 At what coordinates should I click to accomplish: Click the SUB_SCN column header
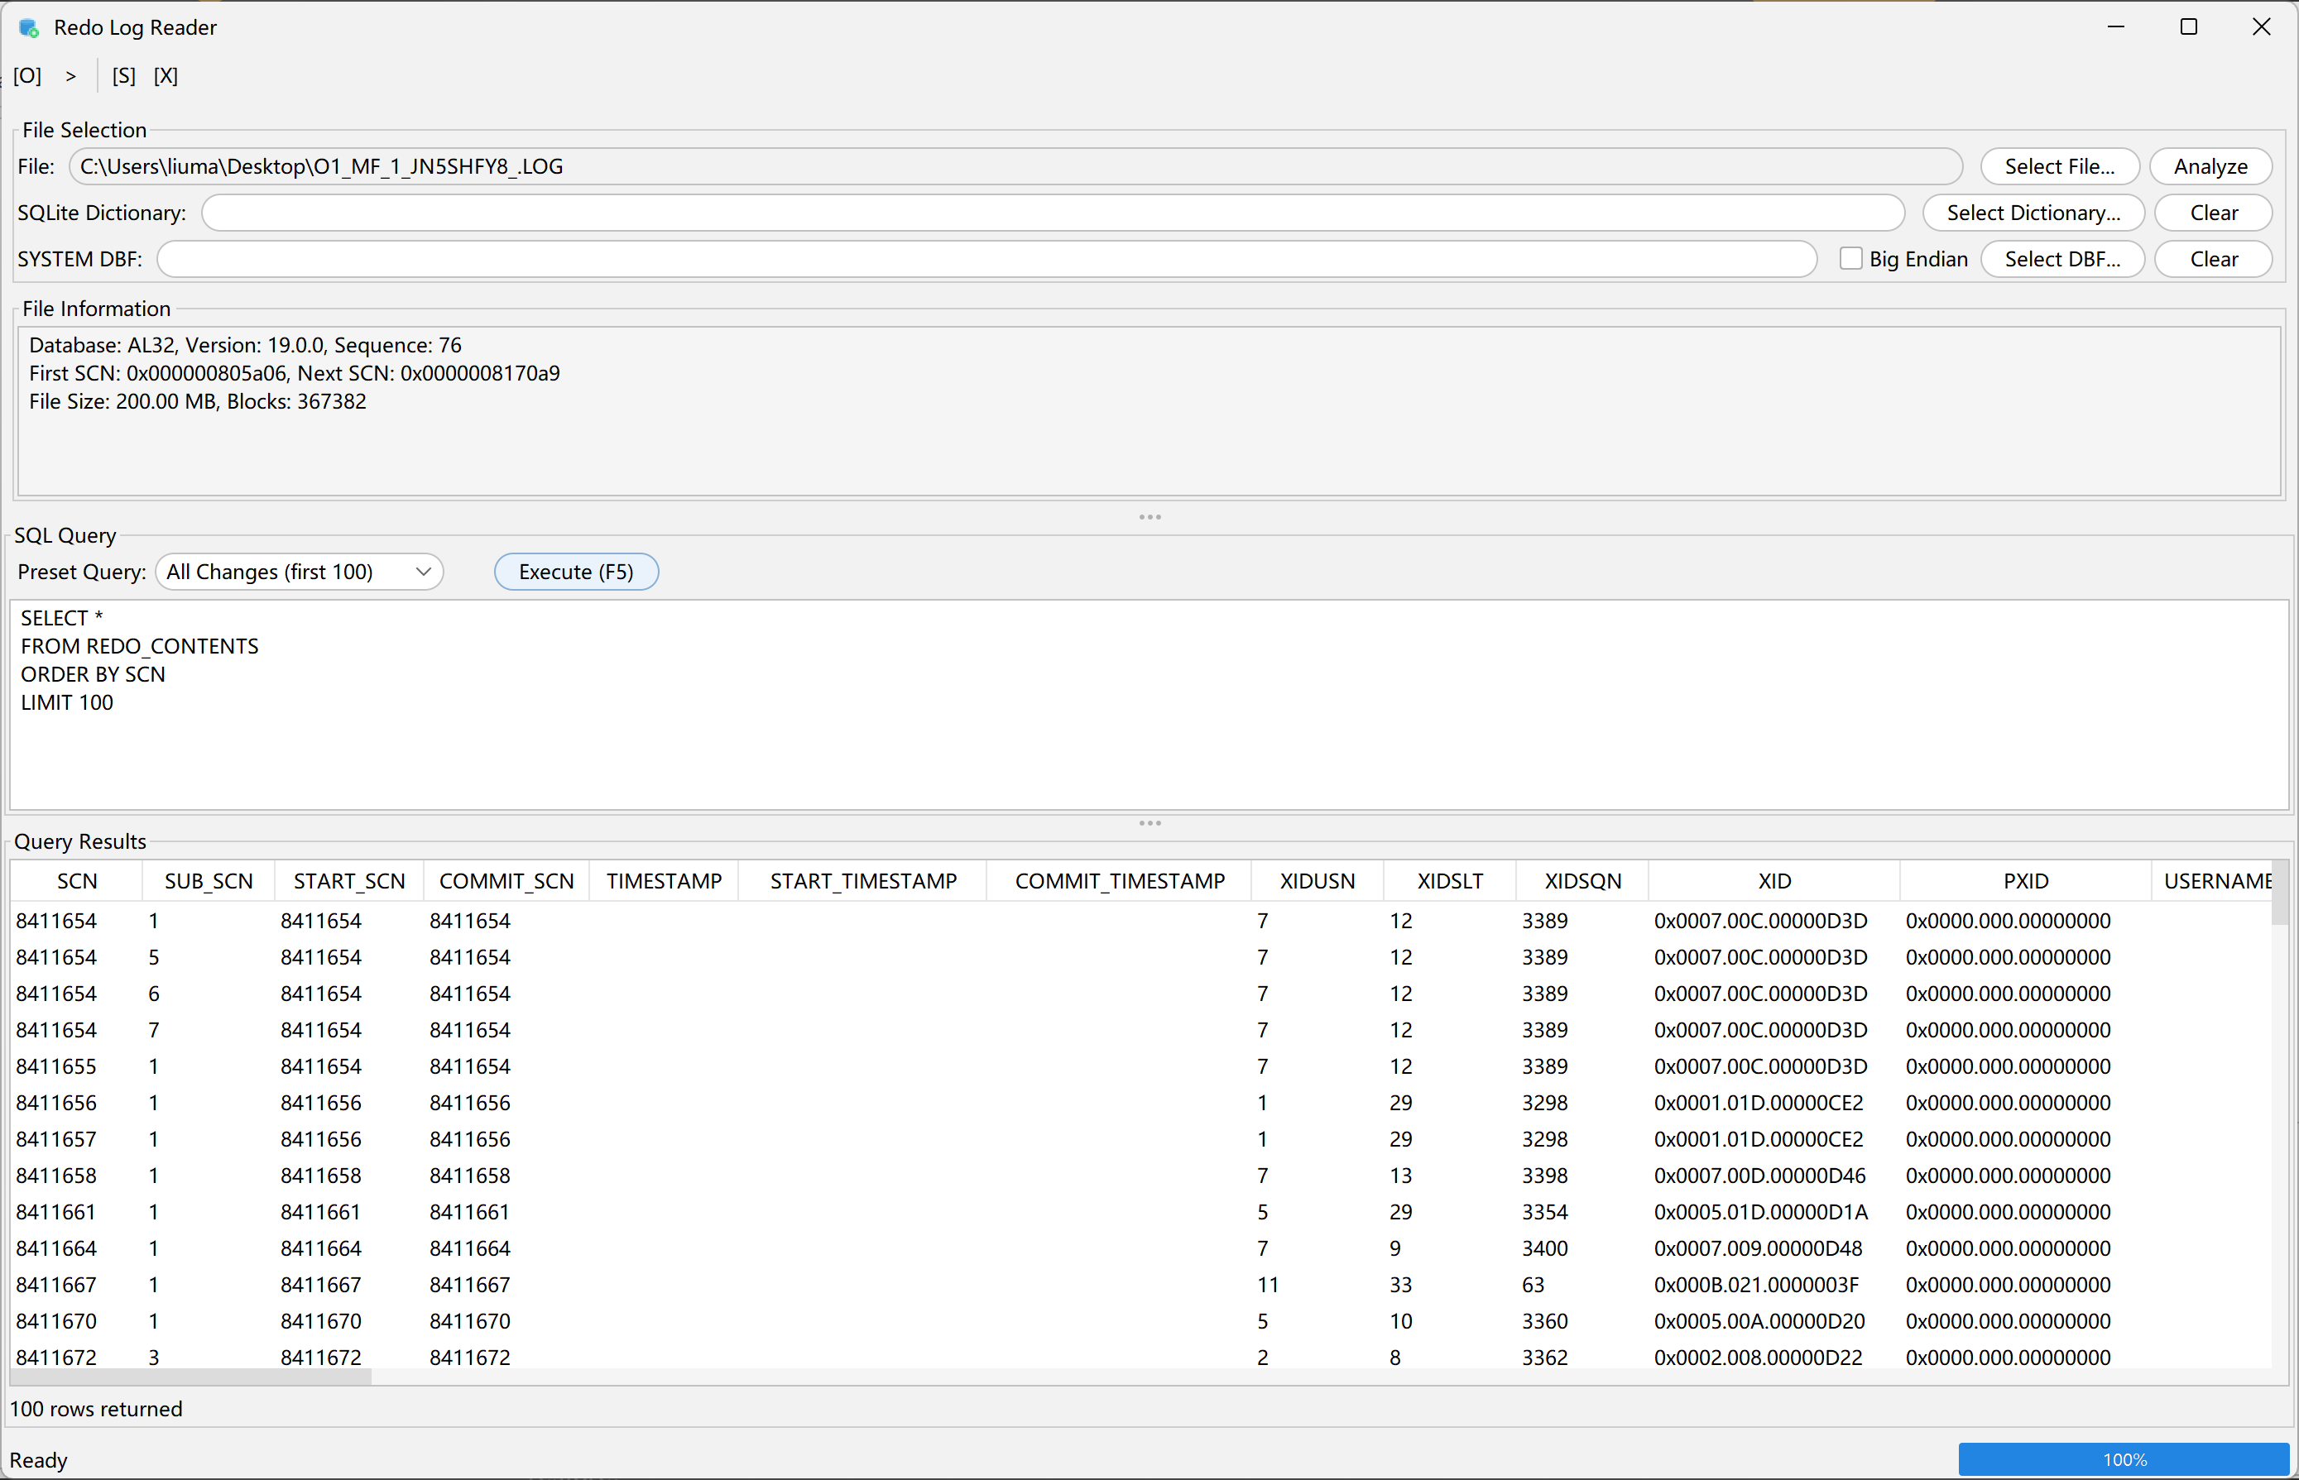click(x=209, y=881)
